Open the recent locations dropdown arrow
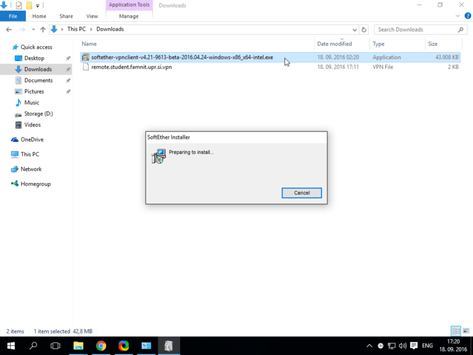 [x=33, y=30]
